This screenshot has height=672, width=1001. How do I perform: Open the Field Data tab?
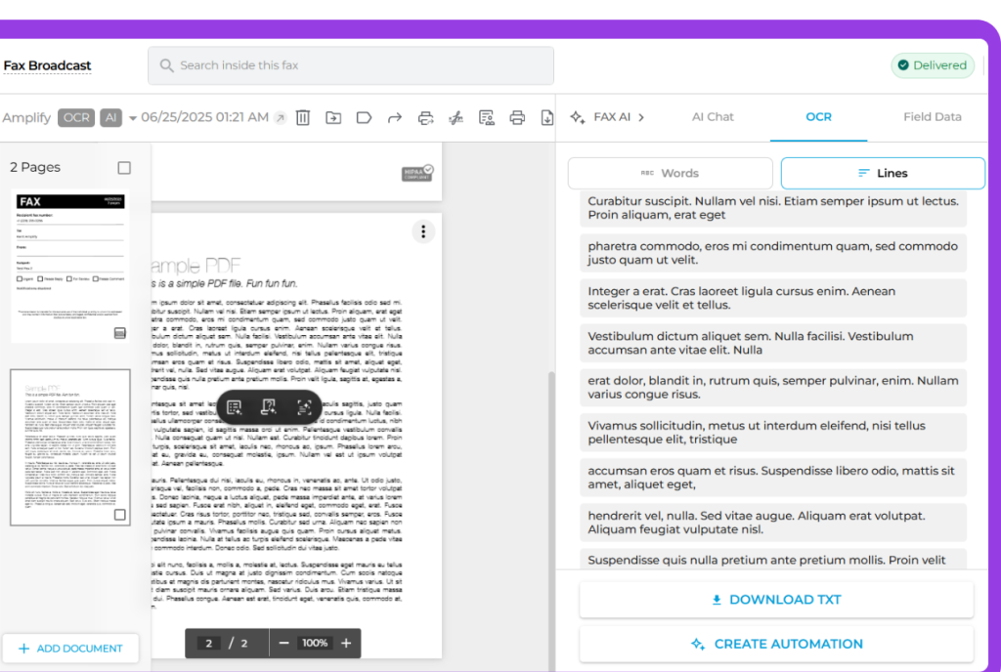point(932,116)
